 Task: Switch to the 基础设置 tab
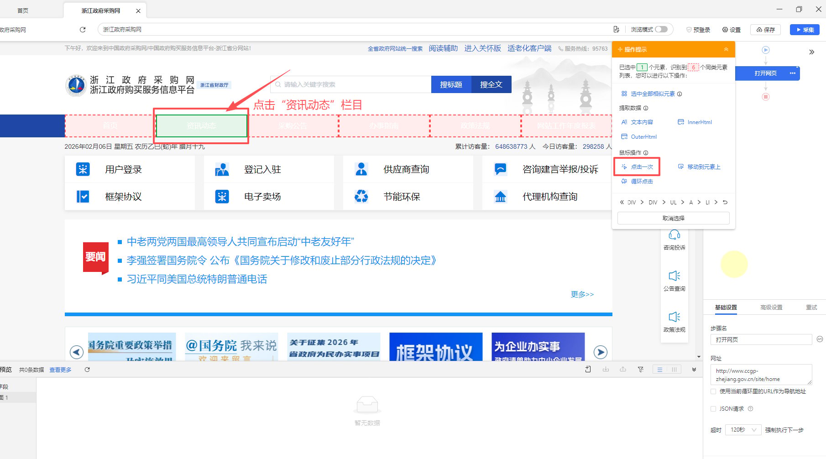click(x=726, y=308)
